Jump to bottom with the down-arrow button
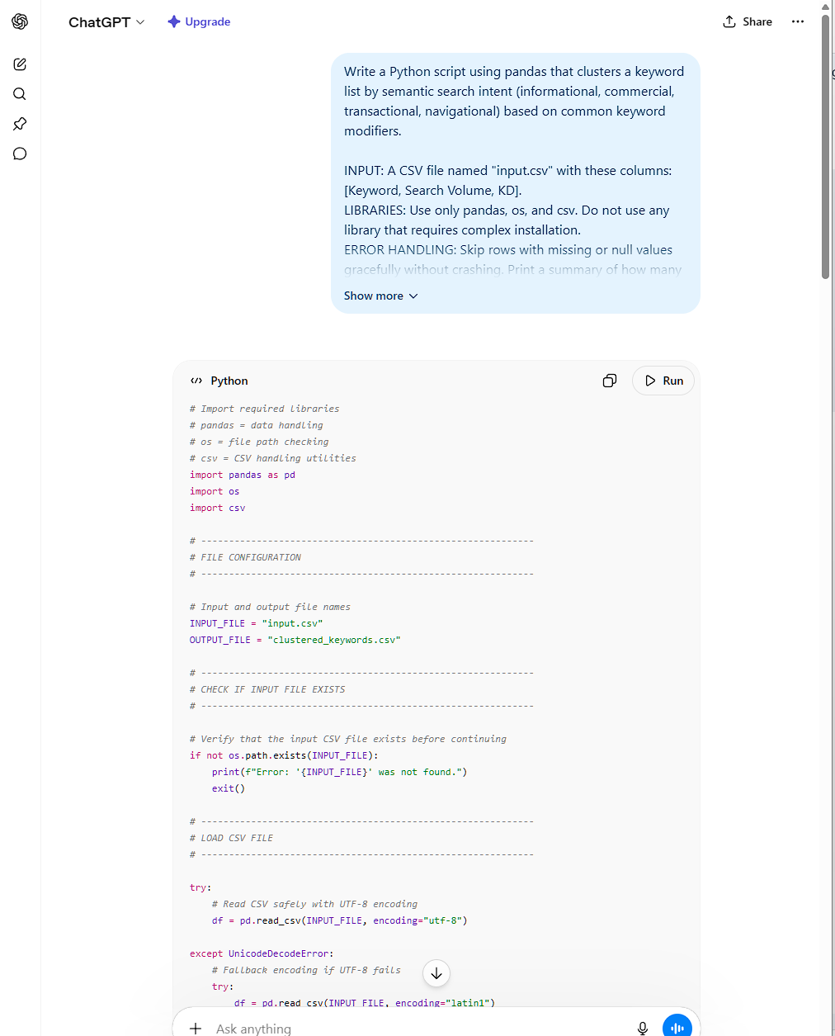Image resolution: width=835 pixels, height=1036 pixels. pos(436,973)
